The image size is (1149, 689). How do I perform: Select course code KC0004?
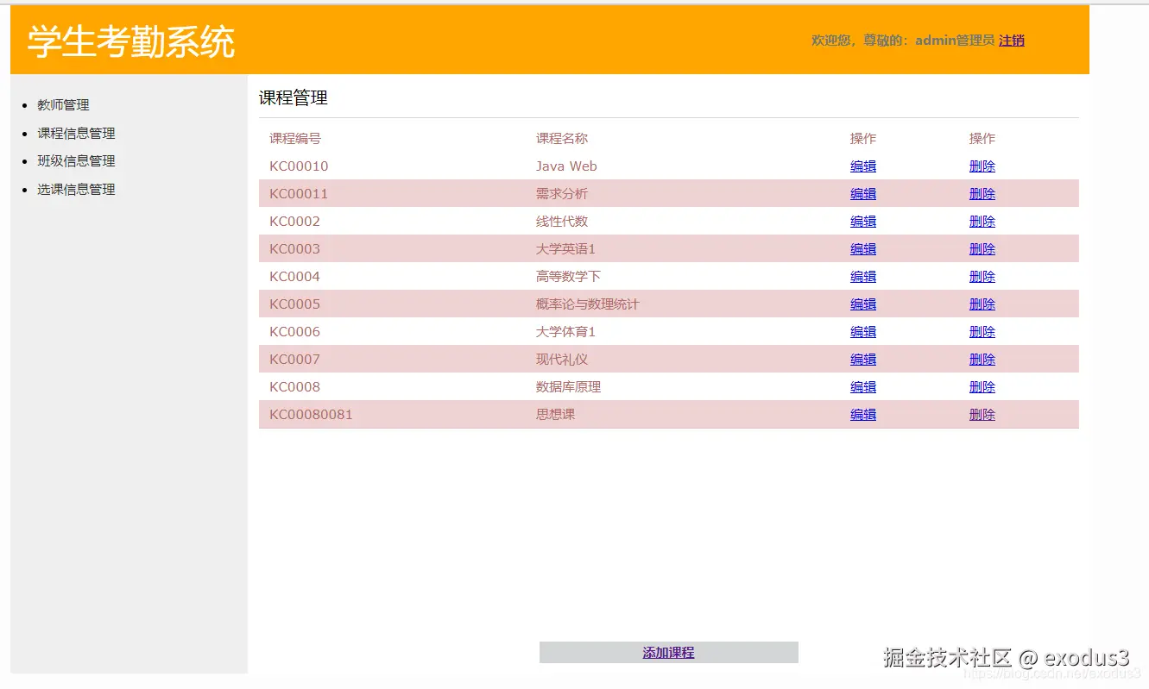tap(294, 277)
